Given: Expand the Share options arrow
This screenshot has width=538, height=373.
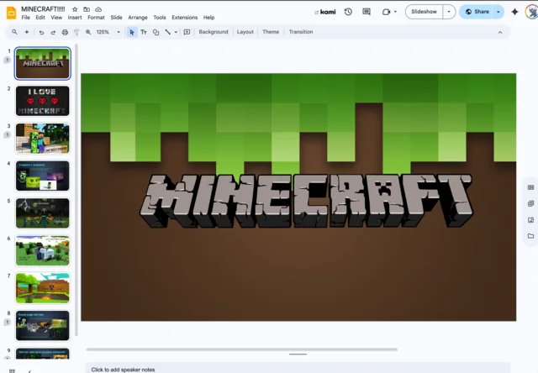Looking at the screenshot, I should (498, 12).
